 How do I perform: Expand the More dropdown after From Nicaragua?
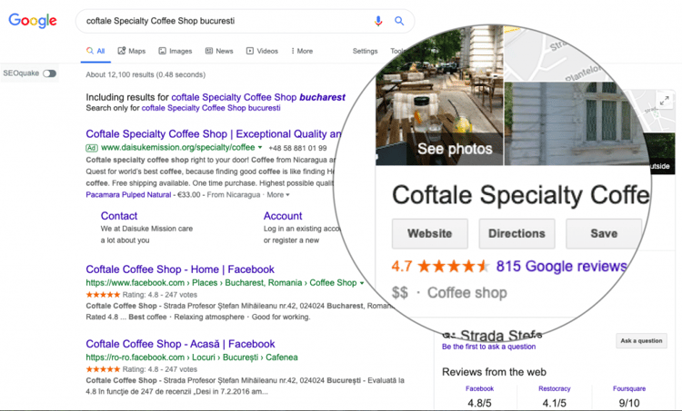click(x=278, y=195)
